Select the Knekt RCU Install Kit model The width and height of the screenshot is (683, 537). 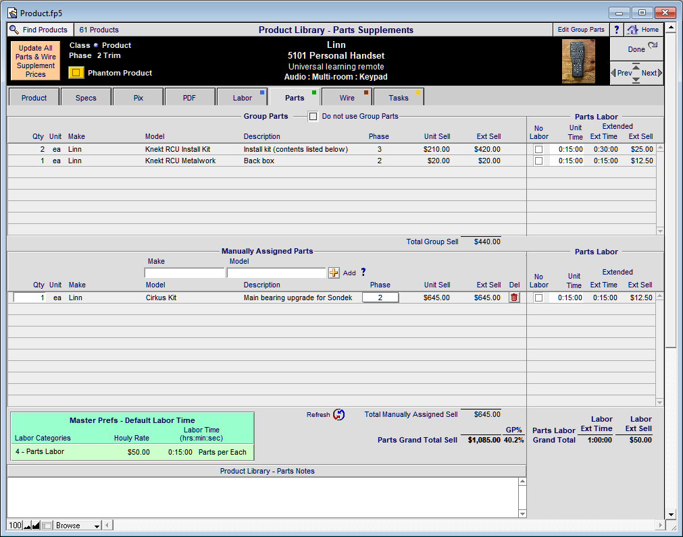pos(178,149)
